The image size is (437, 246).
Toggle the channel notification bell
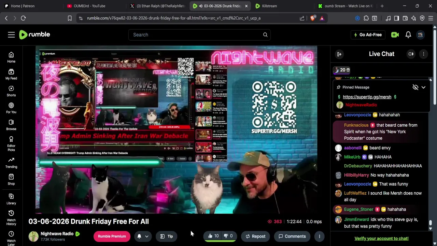(139, 236)
